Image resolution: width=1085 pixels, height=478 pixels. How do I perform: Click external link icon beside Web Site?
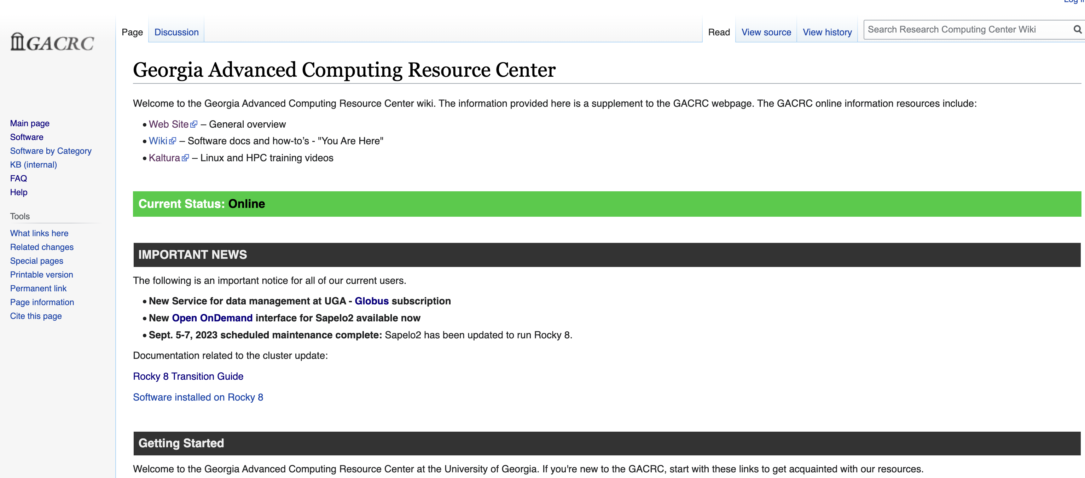[194, 124]
